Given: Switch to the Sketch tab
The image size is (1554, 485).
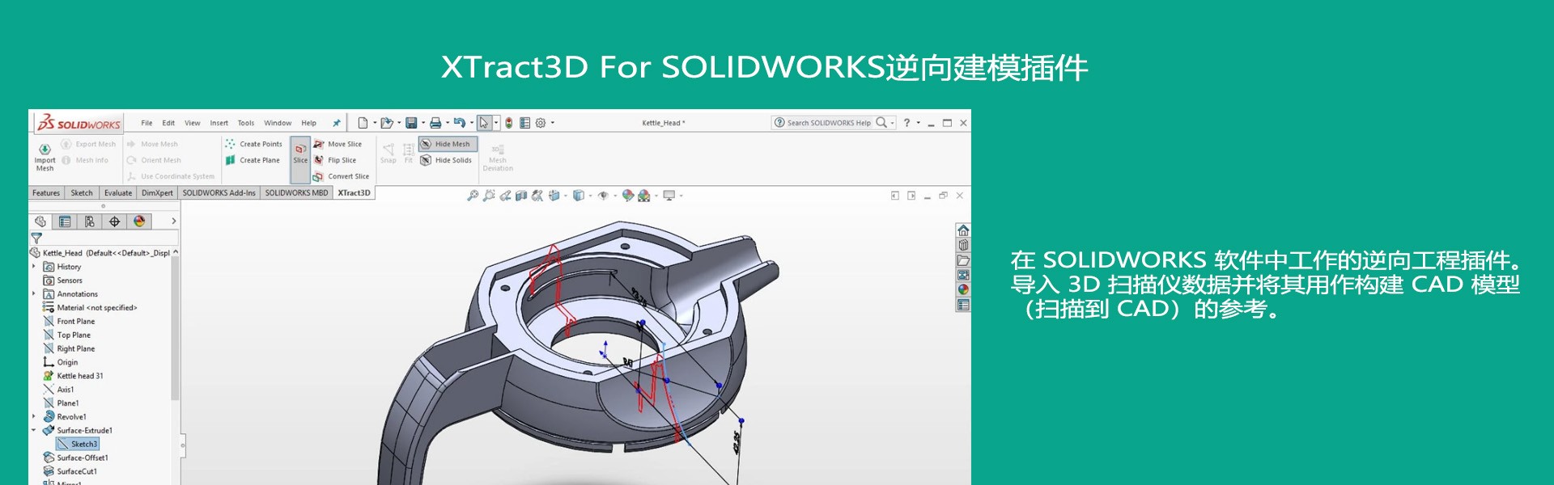Looking at the screenshot, I should pos(82,193).
